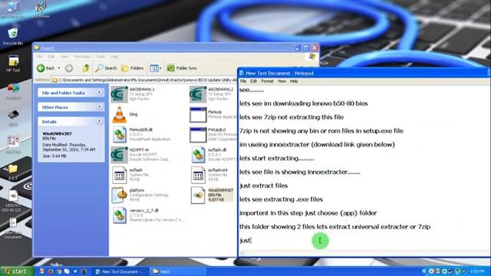Image resolution: width=491 pixels, height=276 pixels.
Task: Collapse the Details panel
Action: tap(99, 121)
